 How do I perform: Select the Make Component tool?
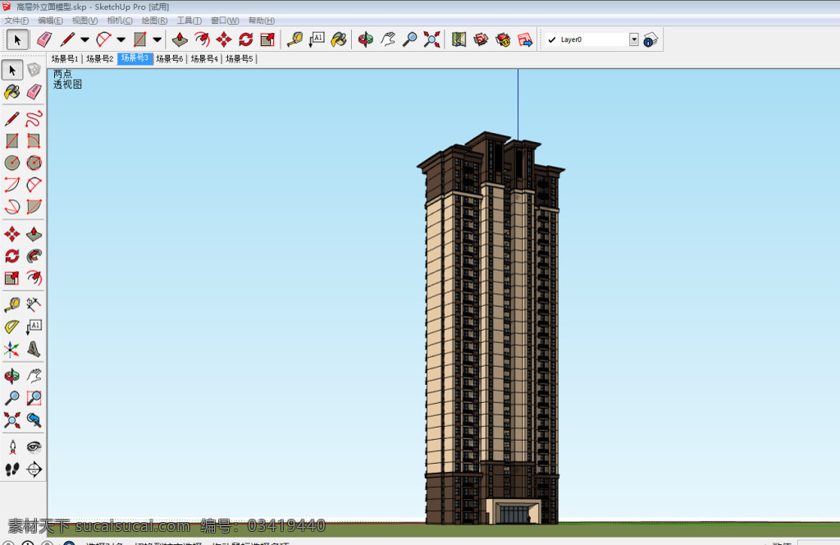tap(34, 70)
